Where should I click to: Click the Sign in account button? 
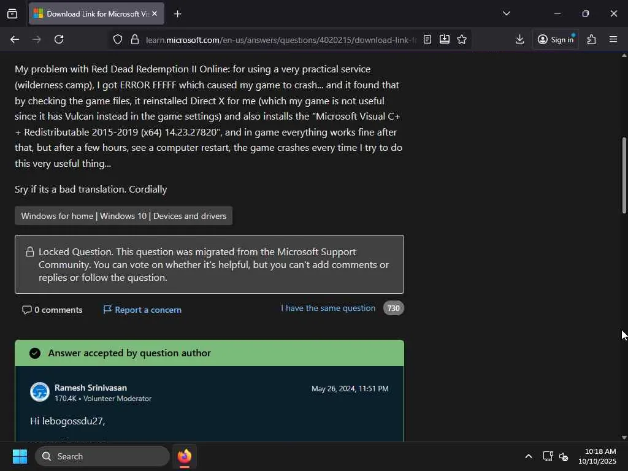tap(556, 39)
